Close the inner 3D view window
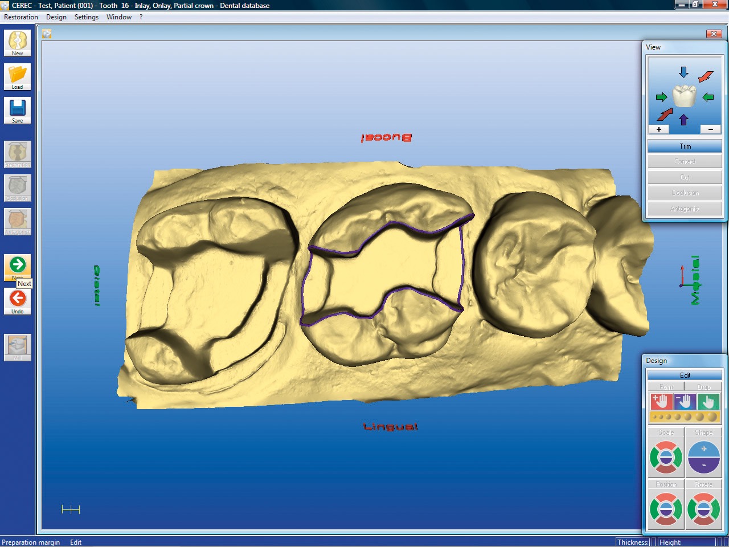Viewport: 729px width, 547px height. point(714,34)
